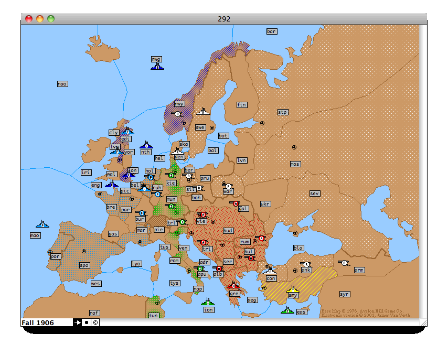
Task: Select the Russian fleet in Denmark
Action: [177, 152]
